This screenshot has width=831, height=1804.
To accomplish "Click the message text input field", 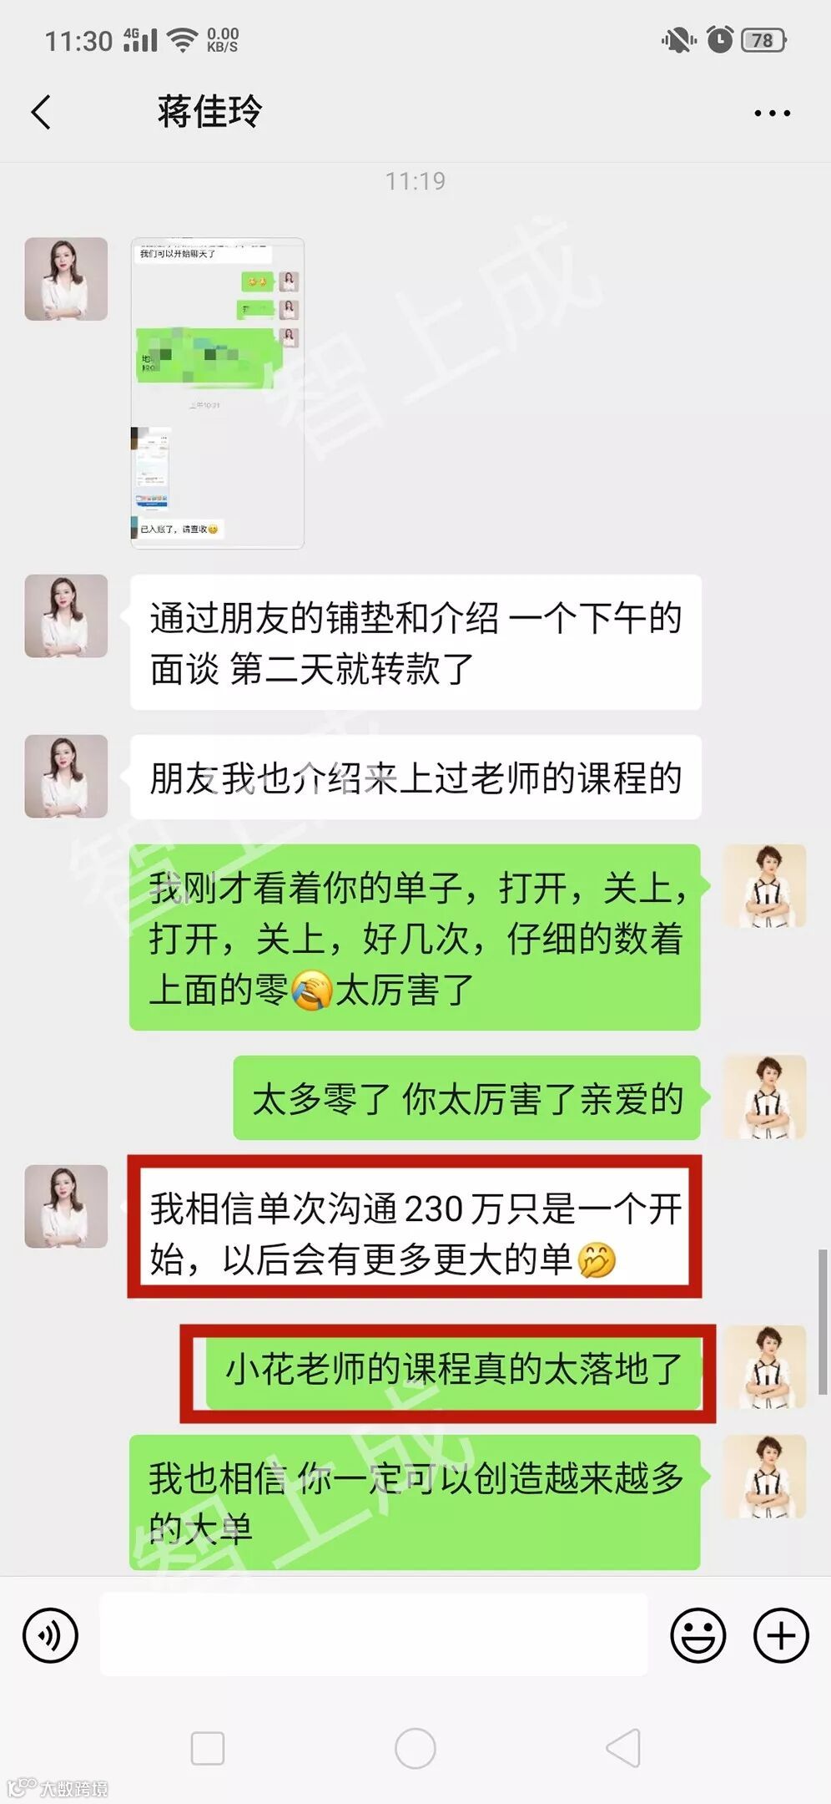I will click(374, 1634).
